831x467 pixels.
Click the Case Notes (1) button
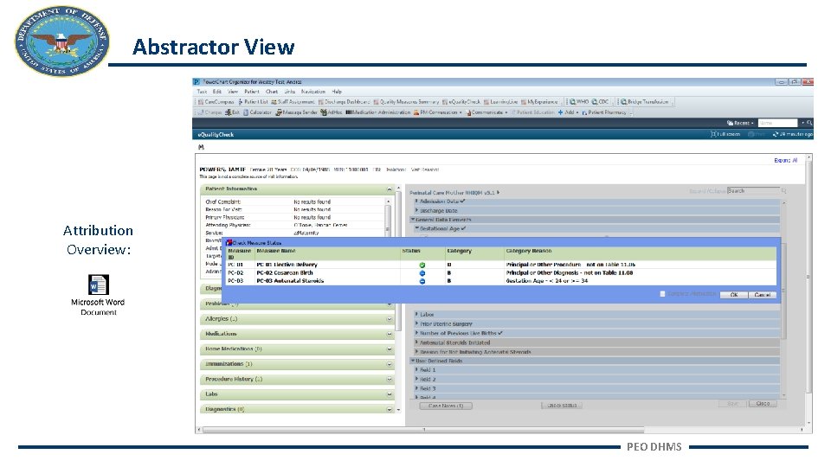[x=446, y=406]
